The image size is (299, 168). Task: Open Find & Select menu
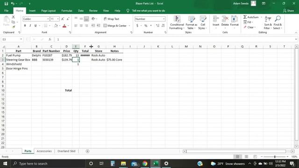pyautogui.click(x=278, y=22)
